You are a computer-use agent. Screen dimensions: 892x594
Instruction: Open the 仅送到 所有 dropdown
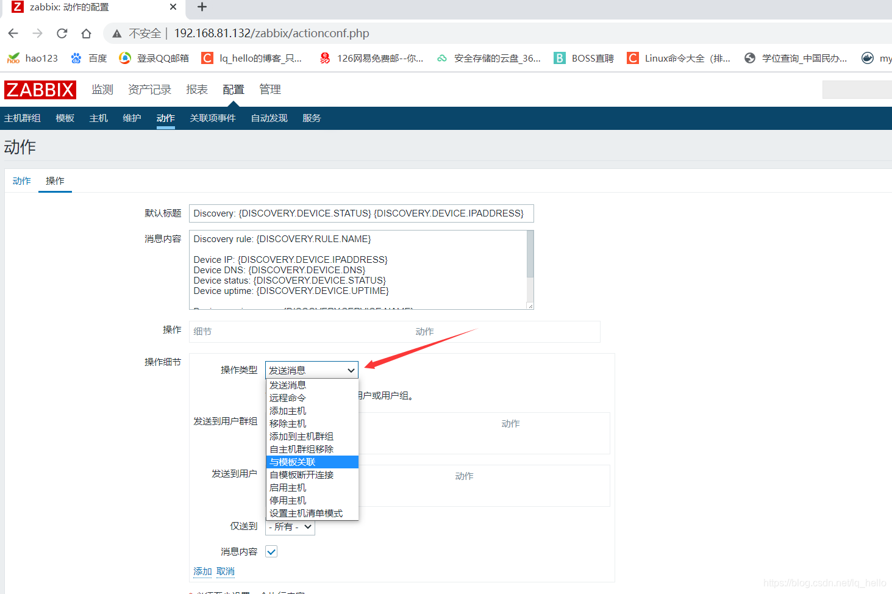pos(290,527)
